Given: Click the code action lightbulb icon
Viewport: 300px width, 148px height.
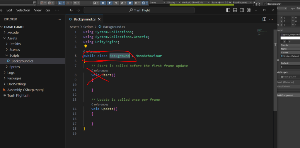Looking at the screenshot, I should (x=86, y=46).
